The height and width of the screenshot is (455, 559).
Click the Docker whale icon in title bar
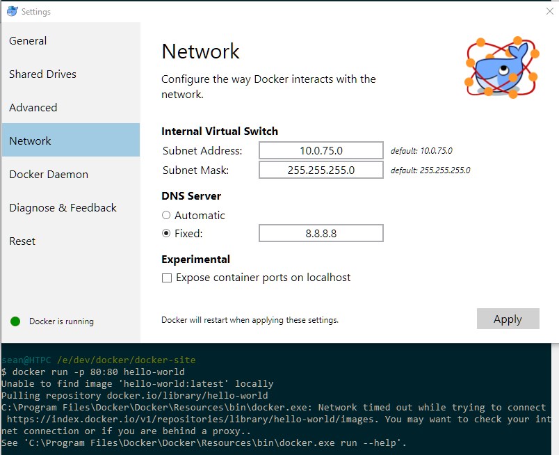(x=12, y=11)
